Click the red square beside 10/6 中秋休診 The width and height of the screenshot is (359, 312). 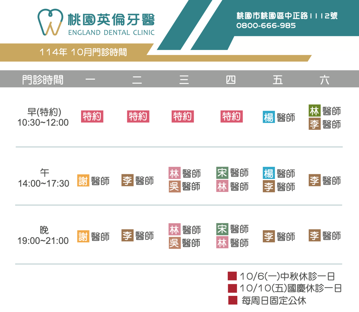(232, 276)
